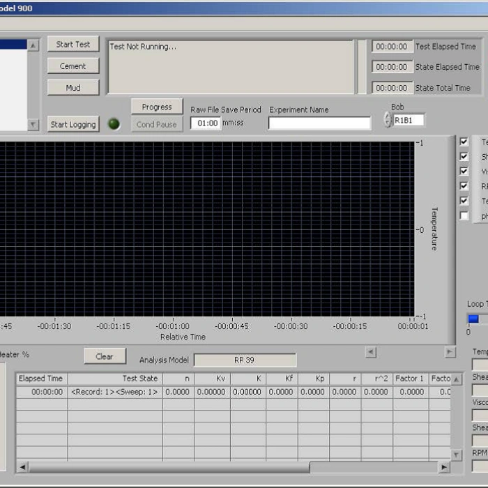The height and width of the screenshot is (488, 488).
Task: Uncheck the first plot checkbox beside the chart
Action: tap(464, 142)
